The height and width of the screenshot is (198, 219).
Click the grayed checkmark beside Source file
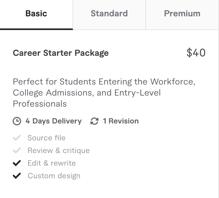(17, 138)
